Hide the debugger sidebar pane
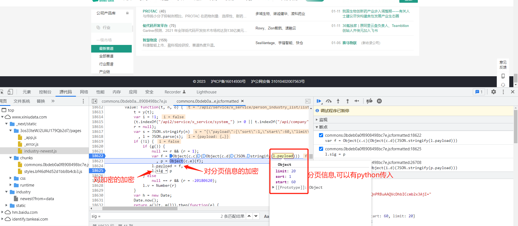 (x=308, y=101)
